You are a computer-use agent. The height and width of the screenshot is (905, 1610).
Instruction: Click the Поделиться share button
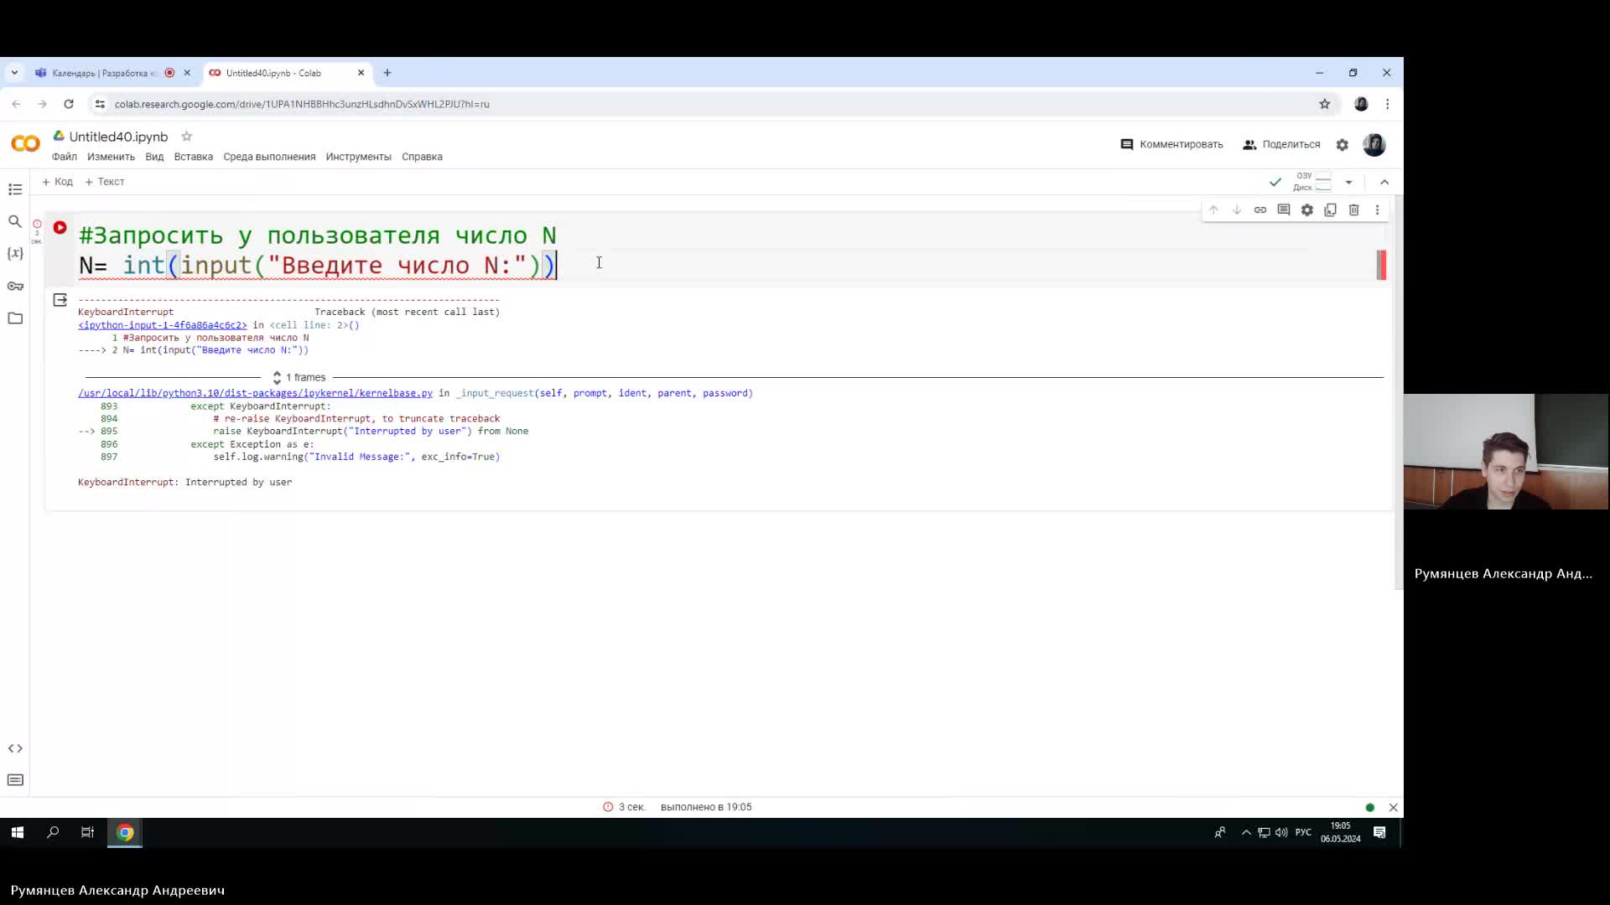(1281, 144)
